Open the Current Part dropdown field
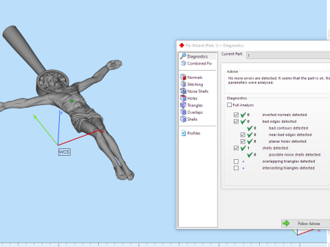 288,55
